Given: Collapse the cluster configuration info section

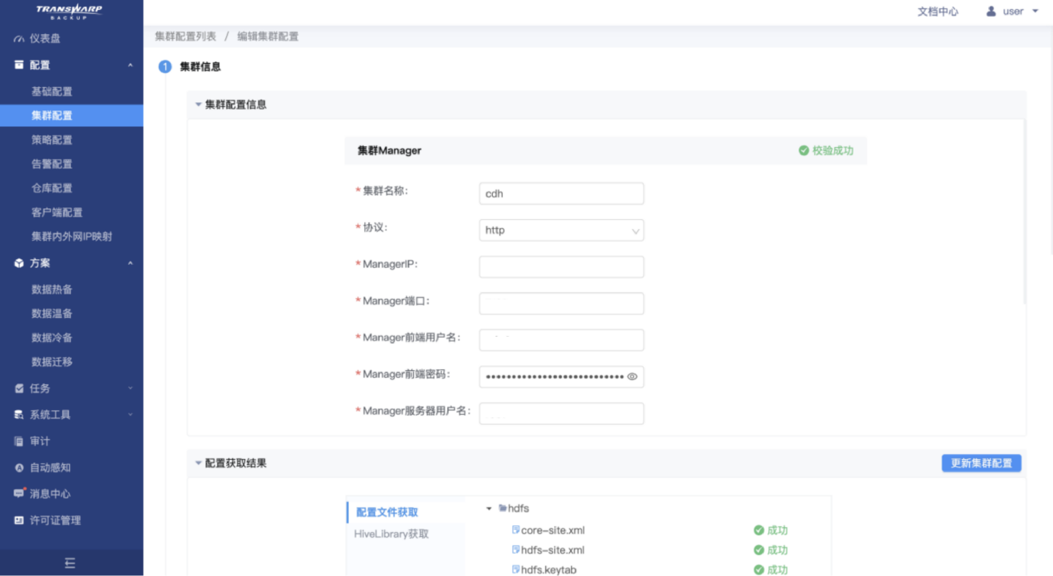Looking at the screenshot, I should pyautogui.click(x=199, y=105).
